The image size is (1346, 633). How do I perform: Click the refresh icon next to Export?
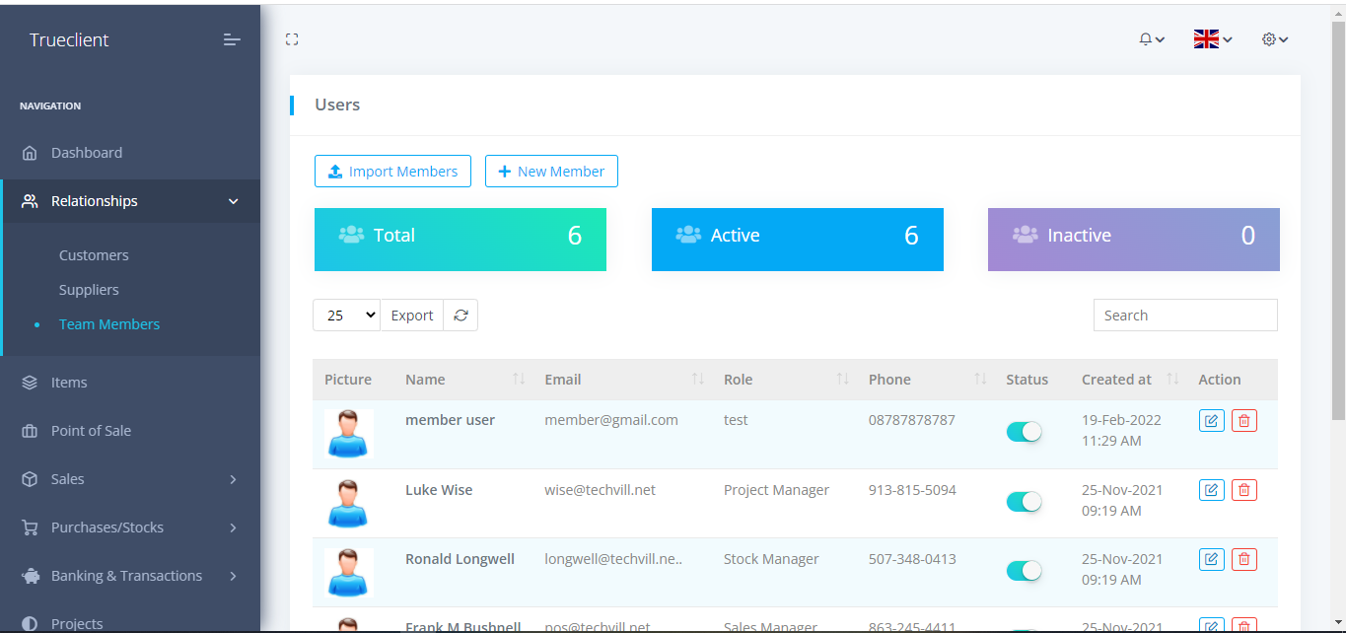(460, 316)
